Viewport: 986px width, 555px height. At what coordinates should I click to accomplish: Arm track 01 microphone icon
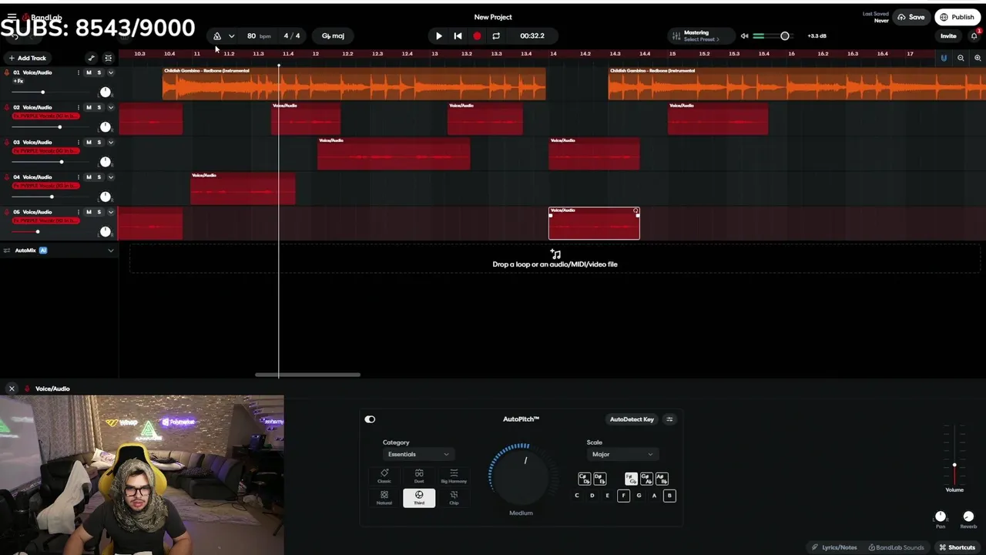pos(7,72)
